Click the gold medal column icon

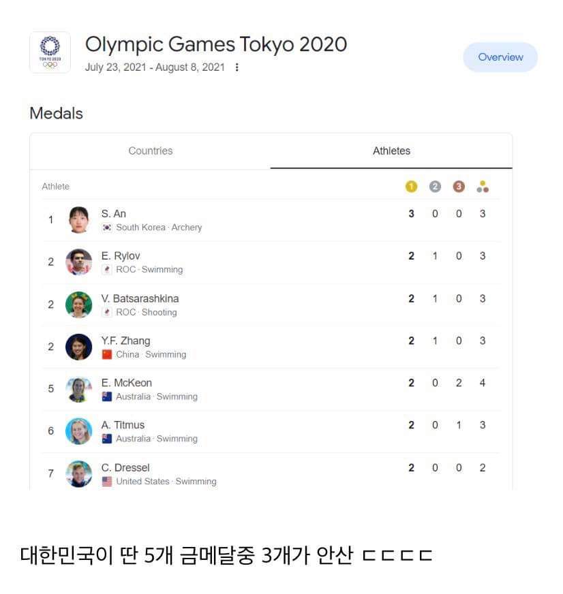(x=411, y=187)
